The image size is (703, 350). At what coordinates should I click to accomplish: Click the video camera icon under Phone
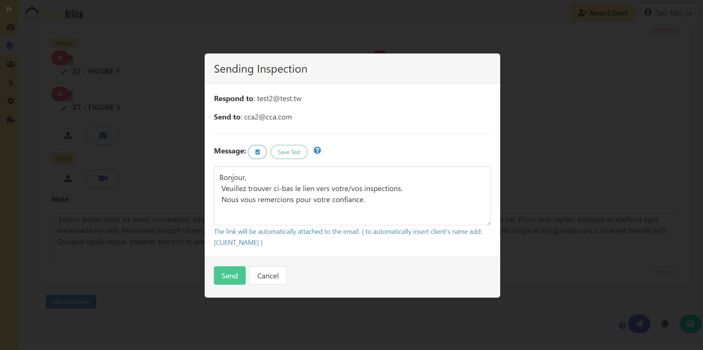coord(103,179)
